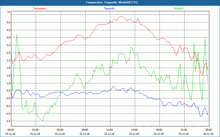Click the '1,0' y-axis value
Screen dimensions: 220x137
pos(9,83)
